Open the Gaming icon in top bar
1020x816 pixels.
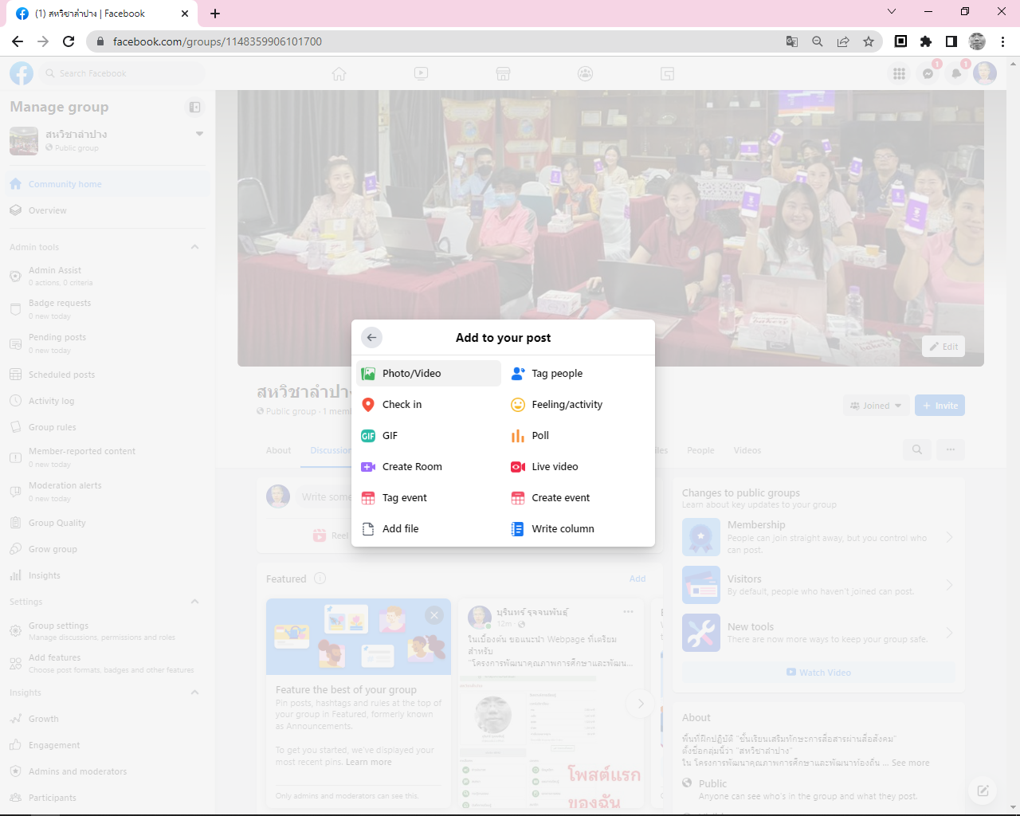[x=668, y=73]
